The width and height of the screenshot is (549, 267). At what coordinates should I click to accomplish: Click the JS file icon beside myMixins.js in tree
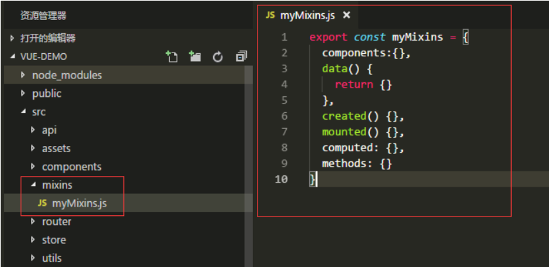[42, 203]
